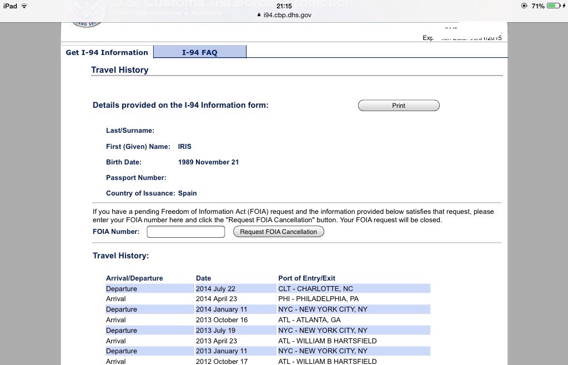Select the 2012 October 17 date cell

(222, 361)
